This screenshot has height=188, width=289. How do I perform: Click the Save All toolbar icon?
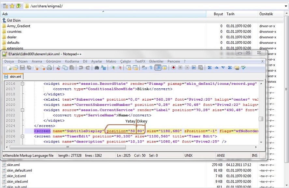pos(29,68)
